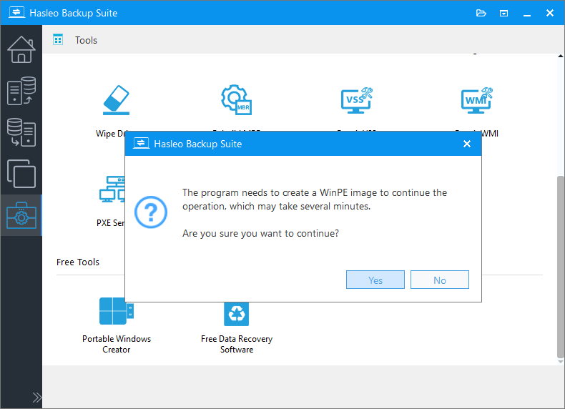This screenshot has height=409, width=565.
Task: Click the "Free Data Recovery Software" label
Action: (237, 344)
